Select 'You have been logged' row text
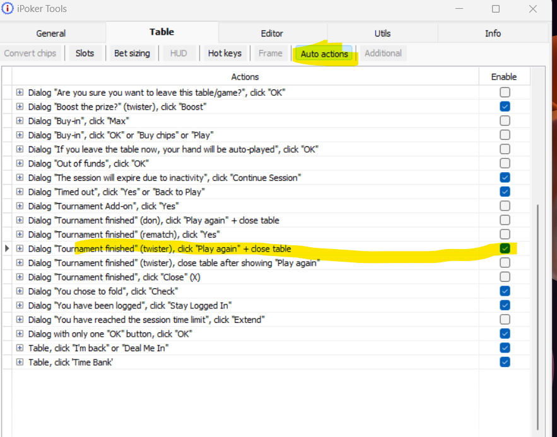Screen dimensions: 557x437 tap(130, 306)
